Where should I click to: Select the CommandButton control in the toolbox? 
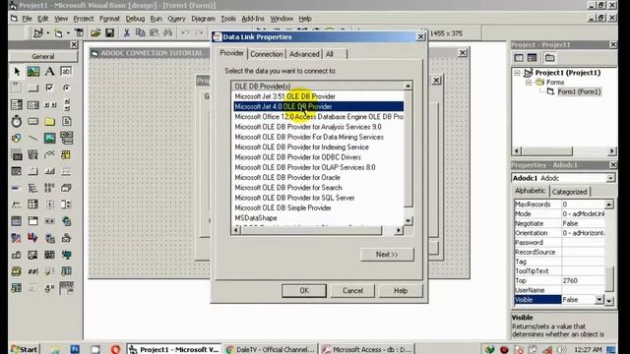click(32, 88)
